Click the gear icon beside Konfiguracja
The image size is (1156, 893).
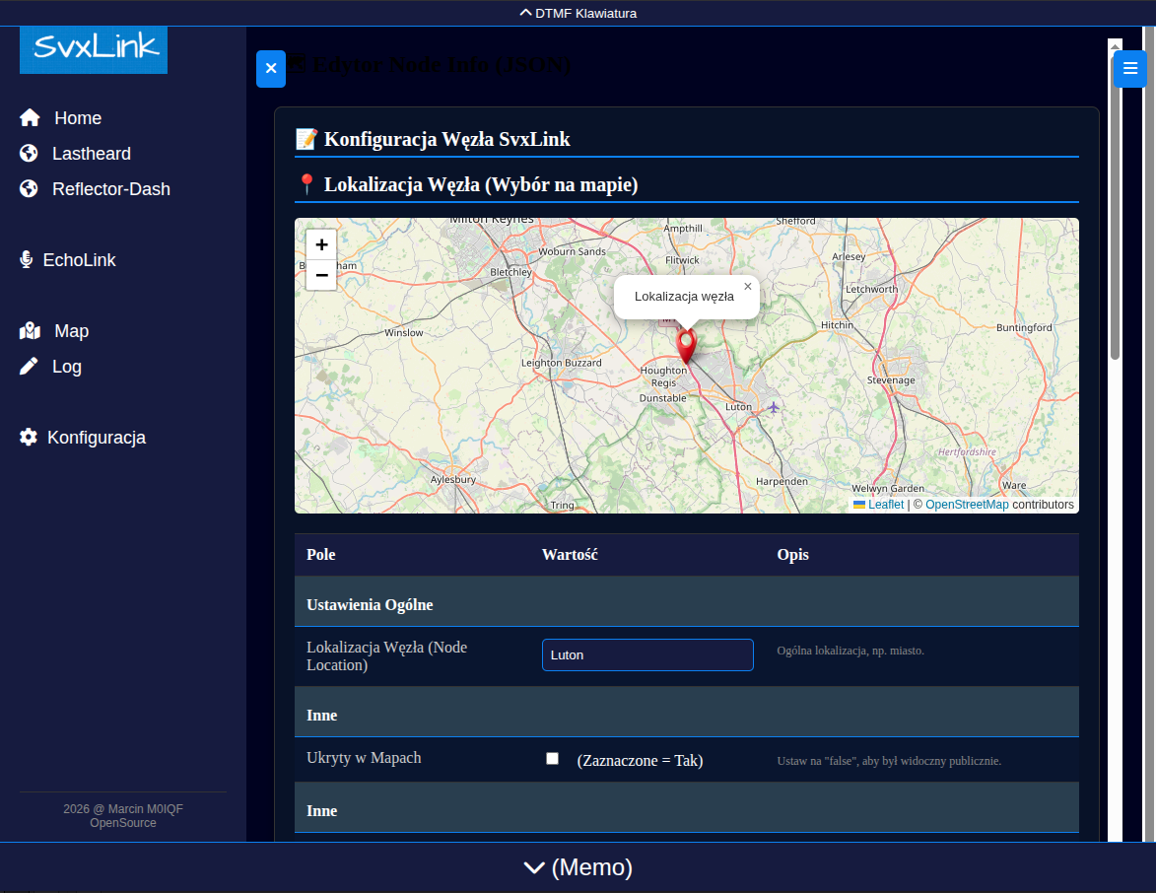click(29, 438)
